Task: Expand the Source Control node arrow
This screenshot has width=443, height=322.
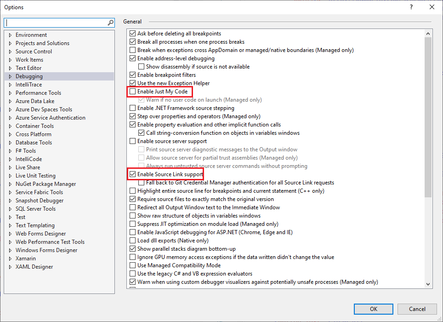Action: click(11, 52)
